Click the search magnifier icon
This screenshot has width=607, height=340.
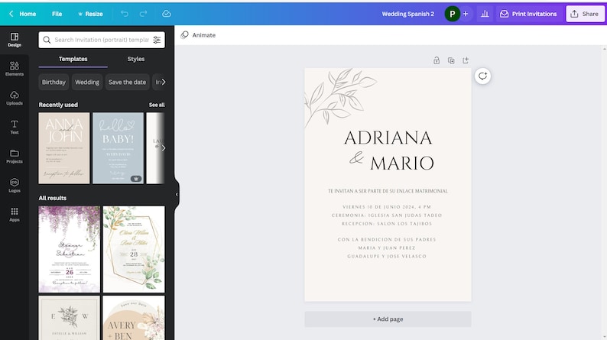[x=47, y=40]
